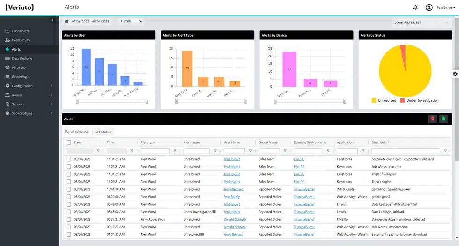The image size is (459, 246).
Task: Open the settings gear on right edge
Action: (x=455, y=74)
